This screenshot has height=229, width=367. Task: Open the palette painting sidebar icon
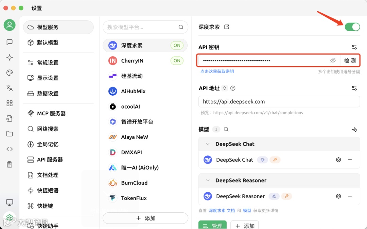click(x=10, y=73)
